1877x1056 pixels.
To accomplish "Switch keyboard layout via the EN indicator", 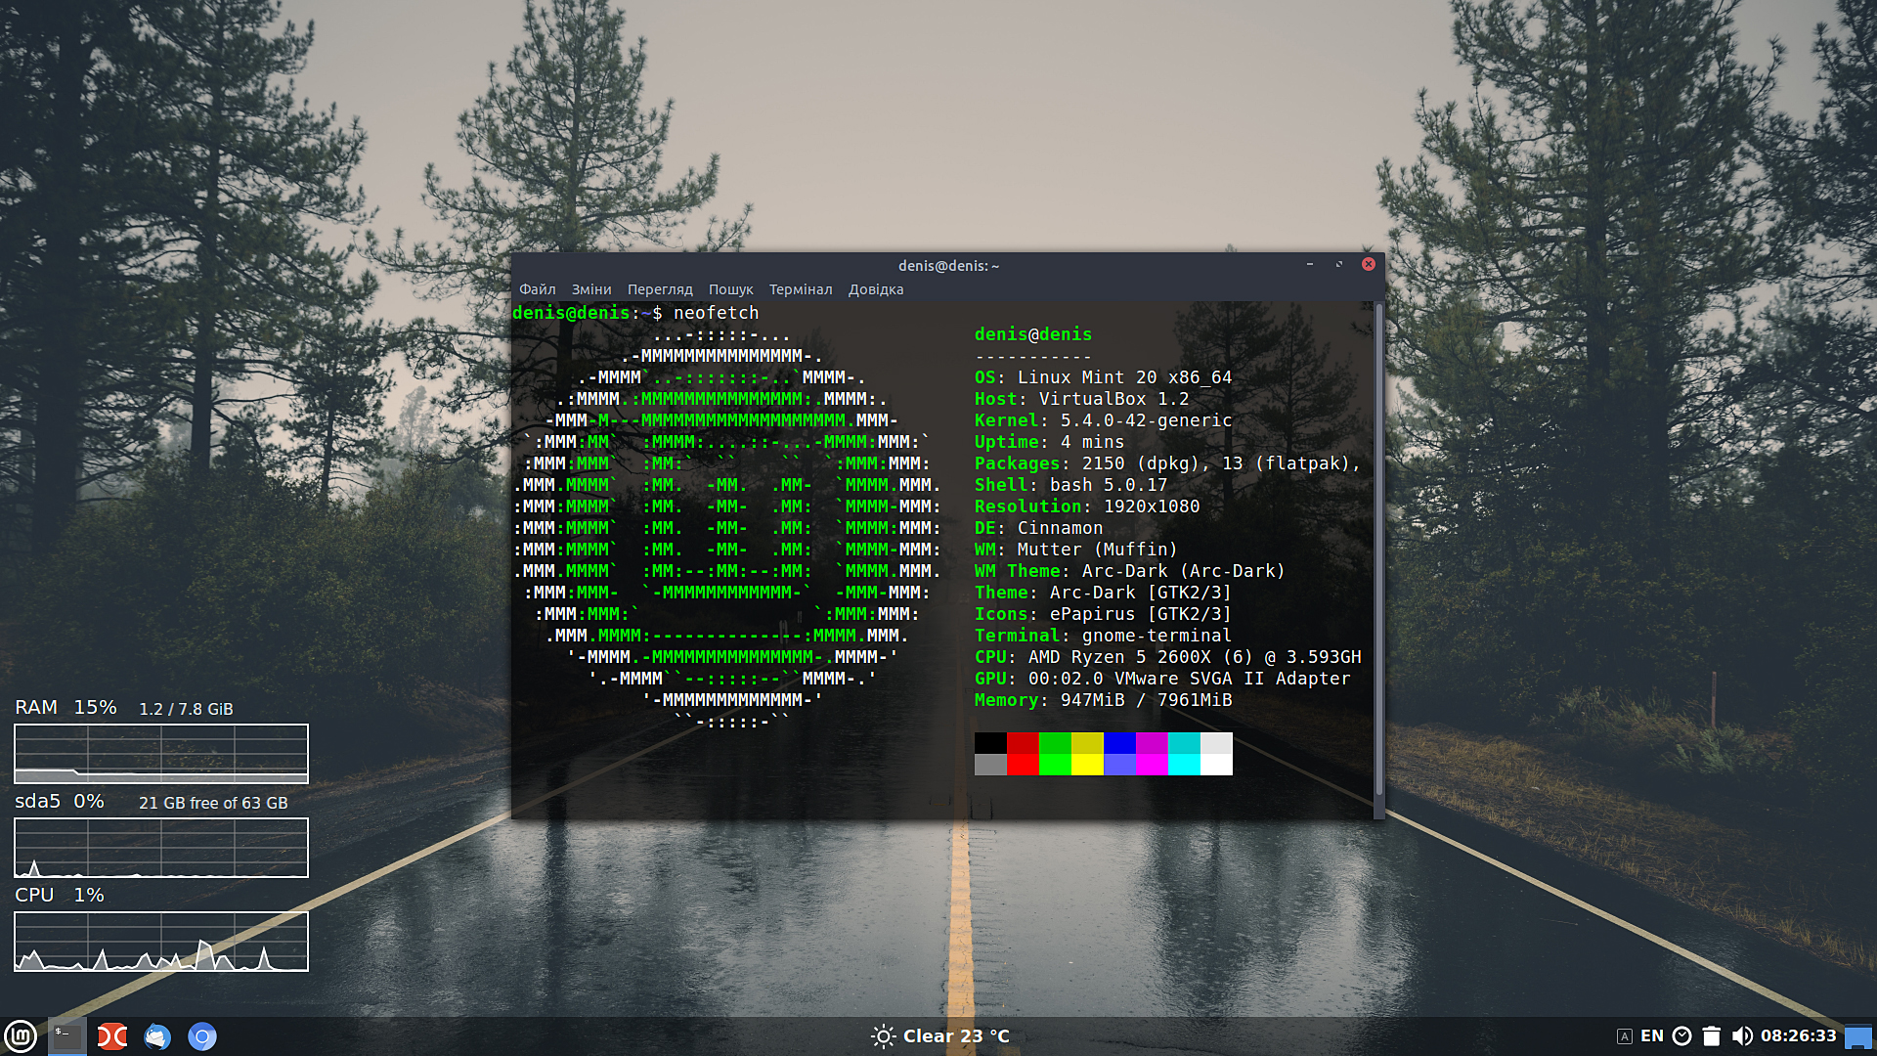I will [x=1654, y=1035].
